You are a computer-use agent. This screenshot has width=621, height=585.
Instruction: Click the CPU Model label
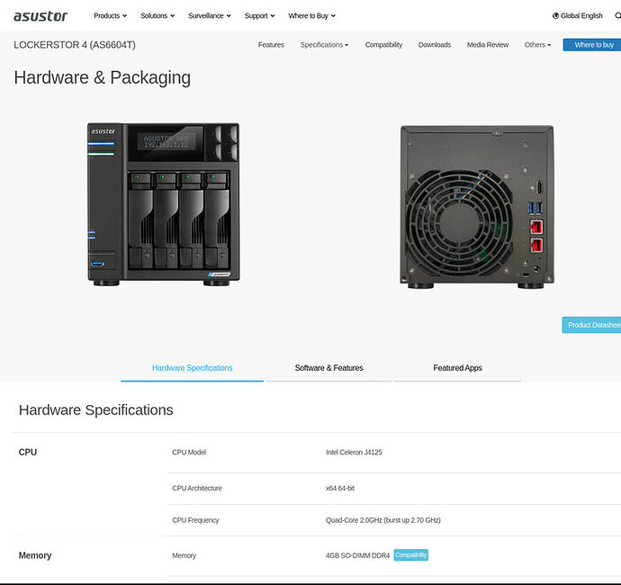click(x=189, y=452)
